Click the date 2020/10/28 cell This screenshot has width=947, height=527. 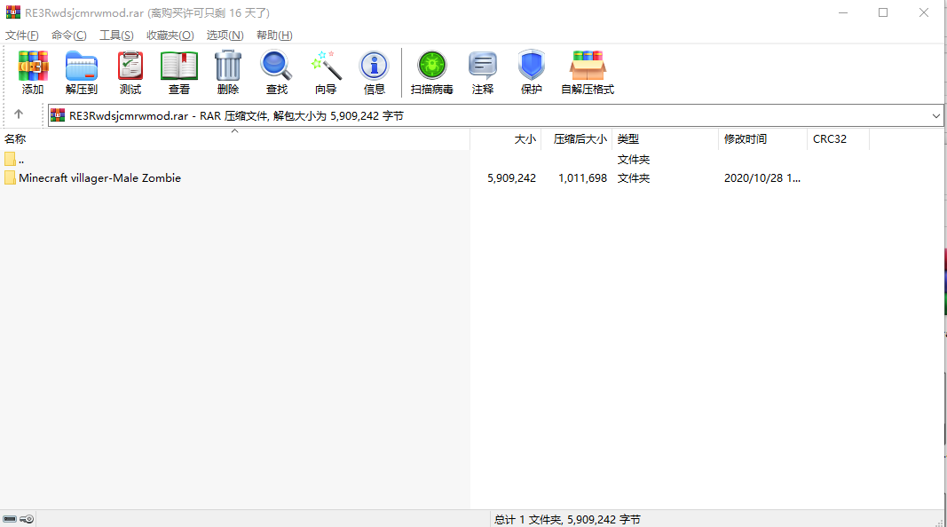[x=762, y=178]
